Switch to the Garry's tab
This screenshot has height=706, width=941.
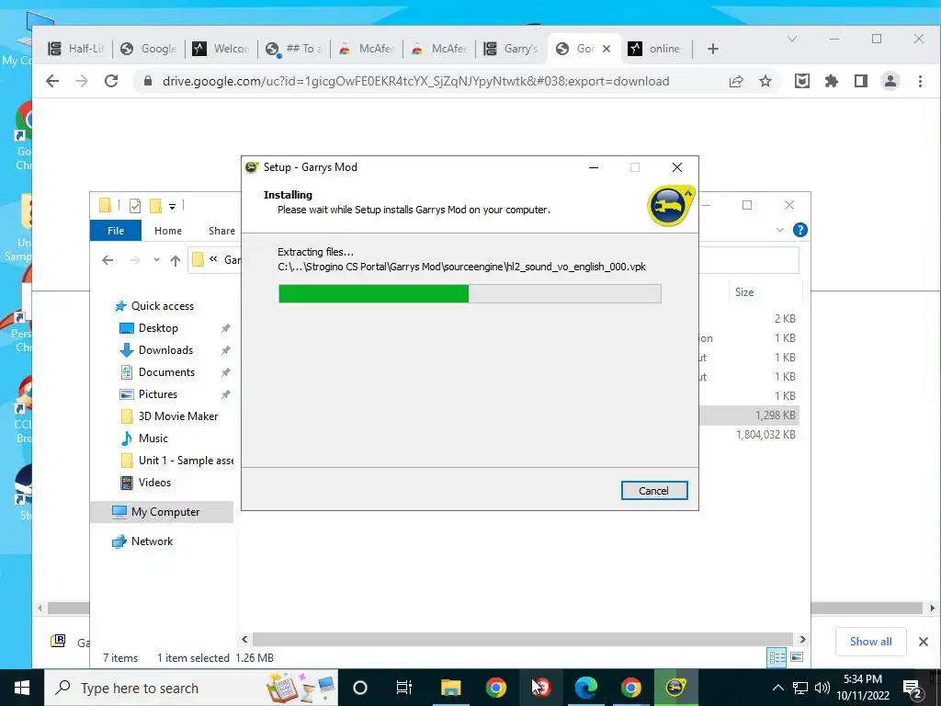511,49
